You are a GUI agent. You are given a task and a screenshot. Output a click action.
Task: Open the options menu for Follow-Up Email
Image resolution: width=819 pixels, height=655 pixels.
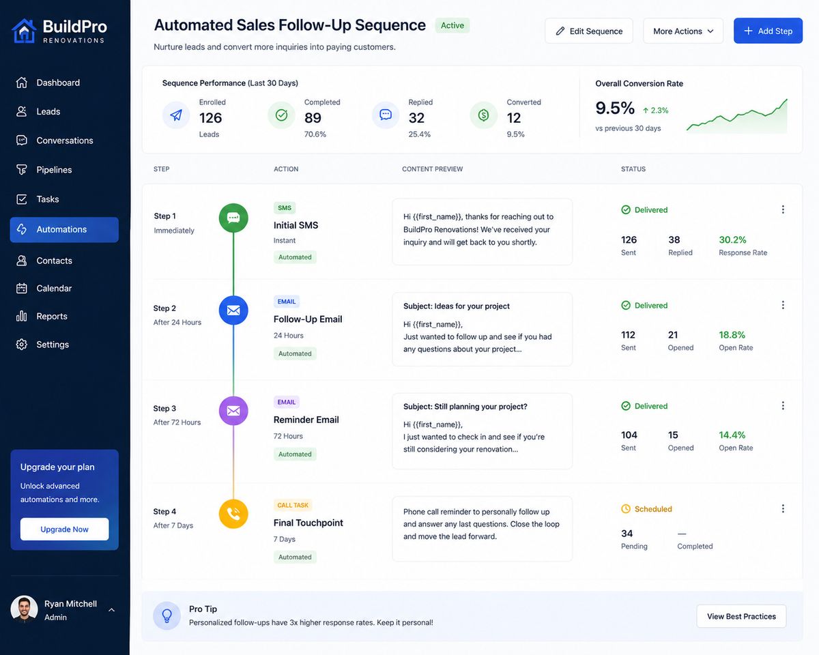[783, 305]
